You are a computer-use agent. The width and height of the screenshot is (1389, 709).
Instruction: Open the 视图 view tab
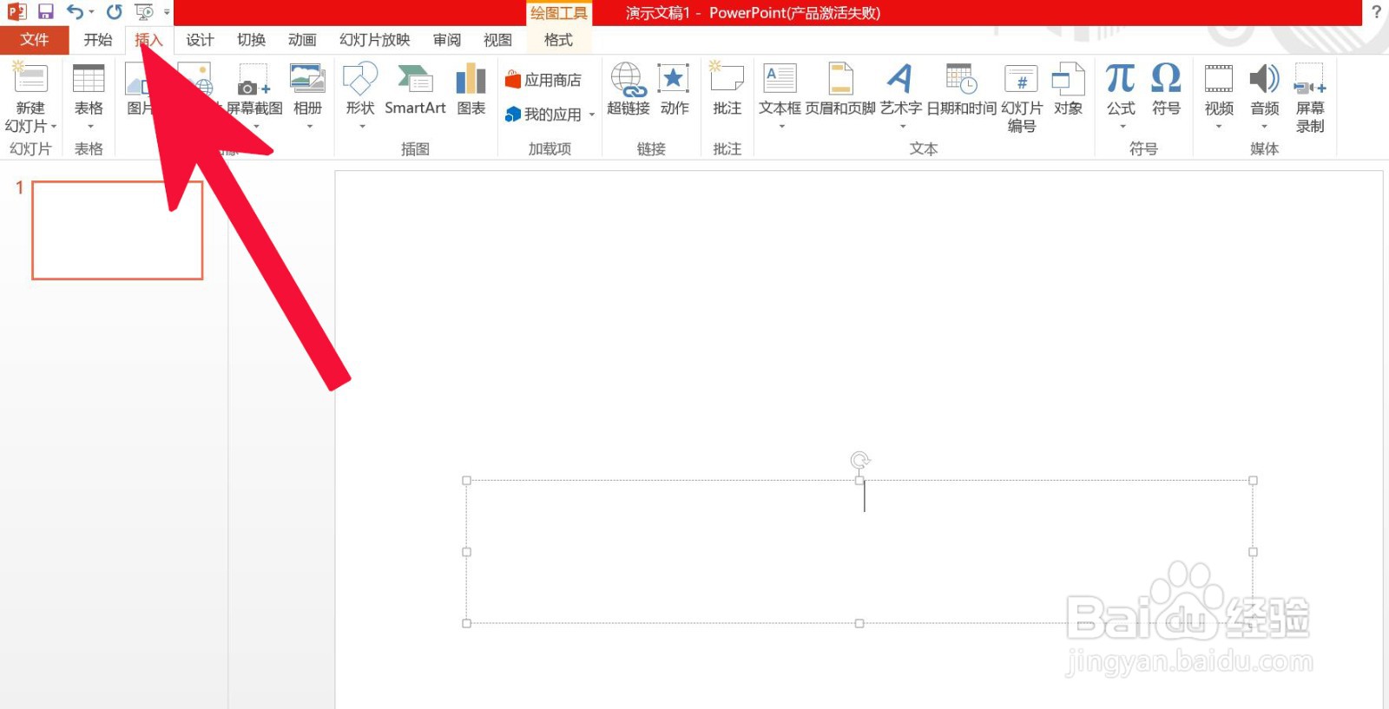click(x=498, y=40)
